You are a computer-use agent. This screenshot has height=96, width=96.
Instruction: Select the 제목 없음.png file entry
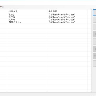coord(15,22)
